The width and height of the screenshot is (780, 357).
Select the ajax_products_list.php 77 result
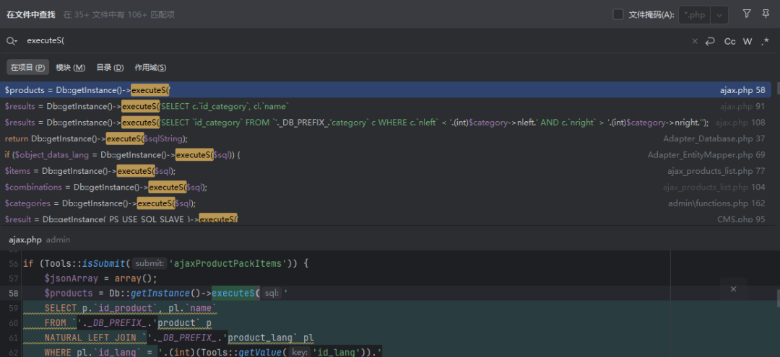(386, 171)
